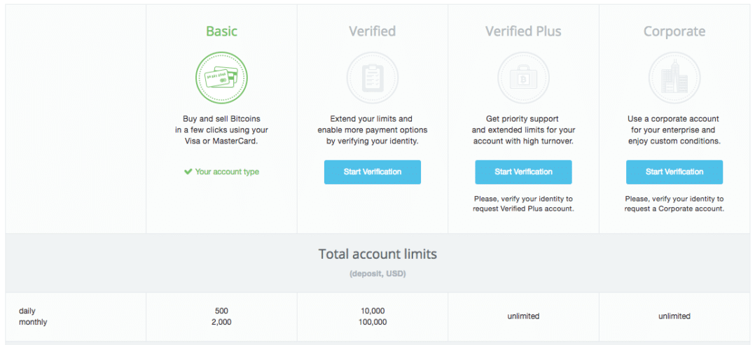
Task: Select the Corporate plan heading
Action: [x=674, y=31]
